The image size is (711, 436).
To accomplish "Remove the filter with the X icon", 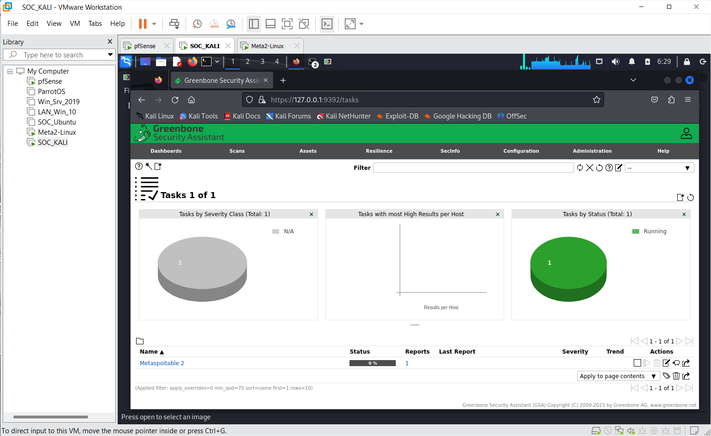I will (x=590, y=168).
